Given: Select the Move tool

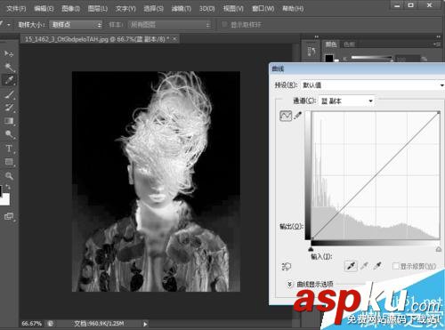Looking at the screenshot, I should click(8, 53).
